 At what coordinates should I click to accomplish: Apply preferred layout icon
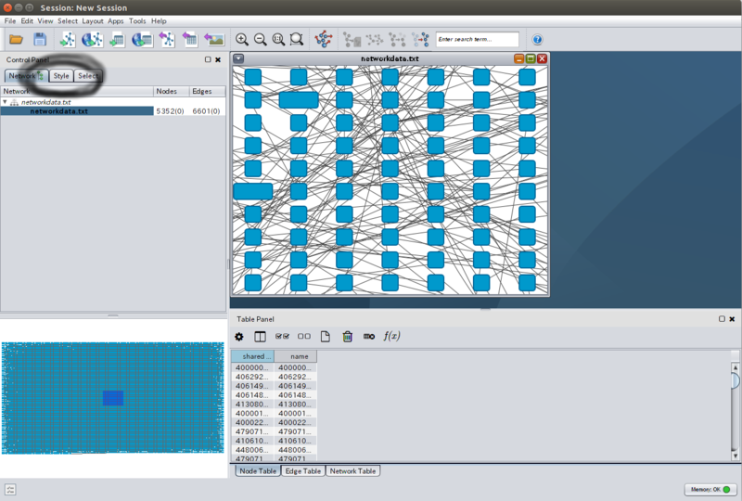click(x=324, y=39)
